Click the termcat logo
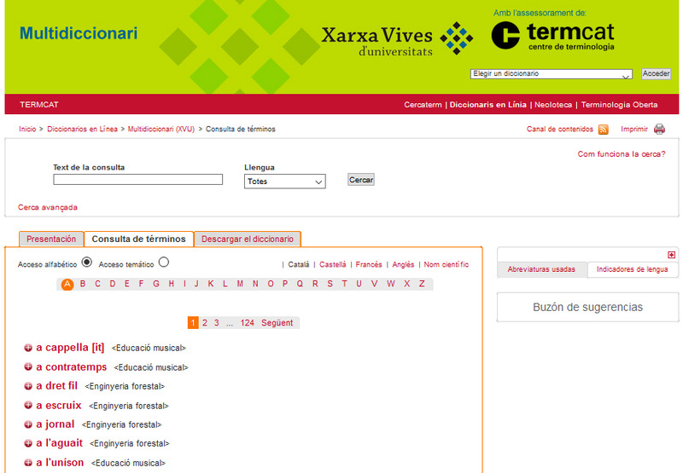683x473 pixels. (x=552, y=35)
